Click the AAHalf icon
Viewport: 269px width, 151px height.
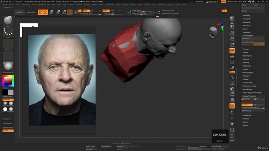tap(232, 45)
